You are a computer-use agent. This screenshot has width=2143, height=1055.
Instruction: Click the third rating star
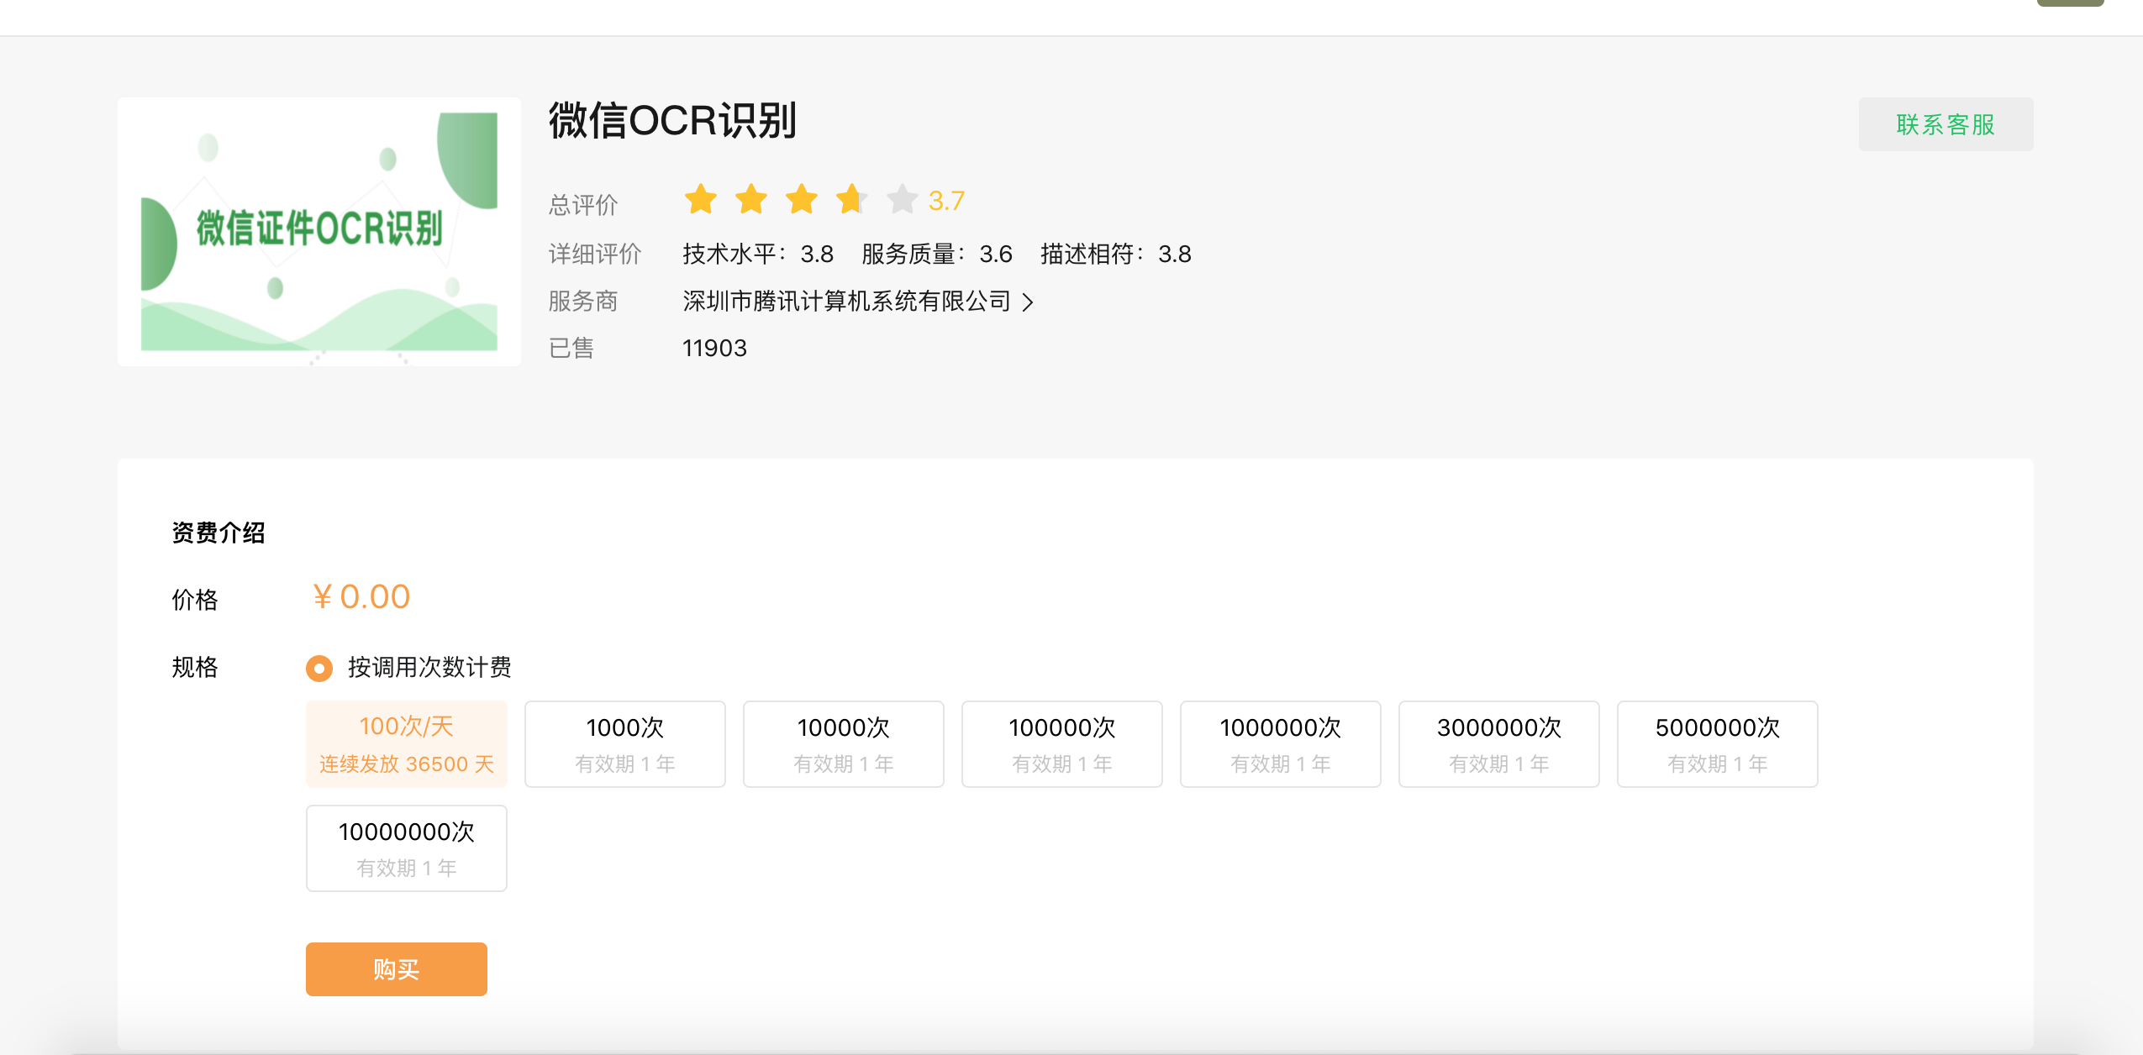click(802, 200)
